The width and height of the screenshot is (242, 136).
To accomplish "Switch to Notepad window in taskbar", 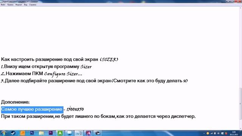I will [x=79, y=133].
